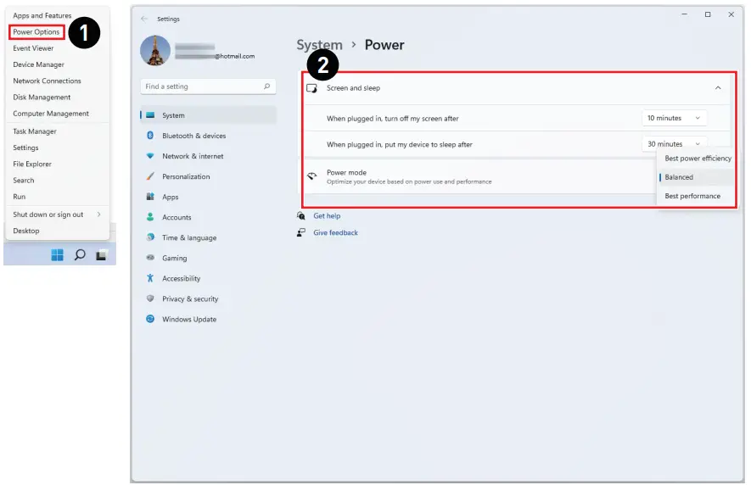Click the Time & language globe icon
The image size is (751, 485).
[150, 237]
